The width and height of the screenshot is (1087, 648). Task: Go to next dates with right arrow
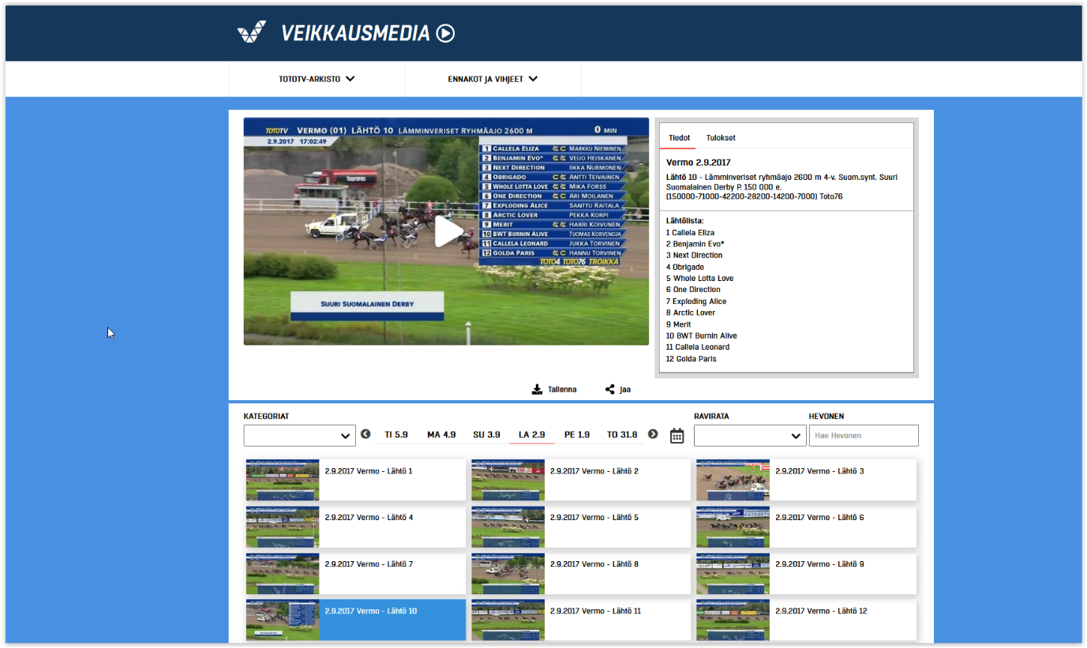(x=653, y=434)
